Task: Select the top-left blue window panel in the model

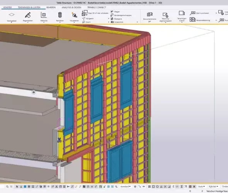Action: [69, 113]
